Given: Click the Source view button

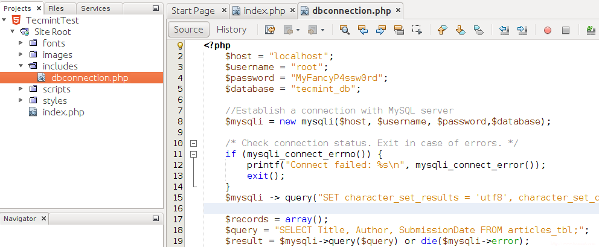Looking at the screenshot, I should pos(188,30).
